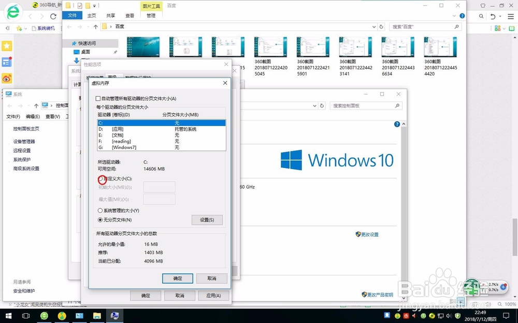Click the Explorer address refresh icon
Screen dimensions: 518x323
381,27
